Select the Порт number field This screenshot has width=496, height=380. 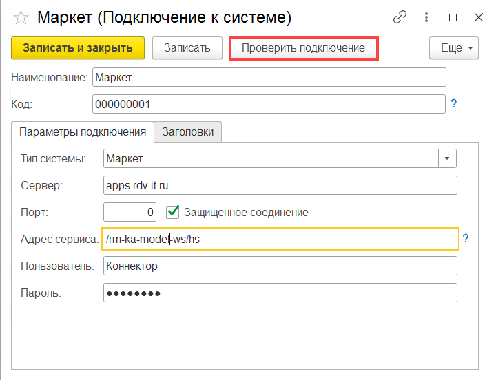(130, 212)
